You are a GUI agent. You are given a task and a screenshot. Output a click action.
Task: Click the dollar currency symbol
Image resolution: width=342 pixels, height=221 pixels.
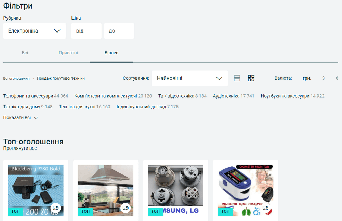click(x=323, y=78)
